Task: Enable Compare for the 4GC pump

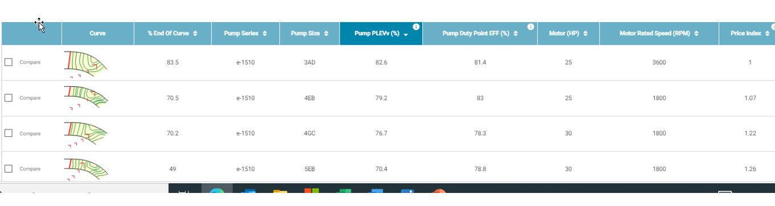Action: [9, 133]
